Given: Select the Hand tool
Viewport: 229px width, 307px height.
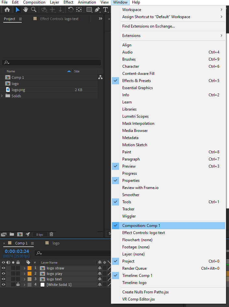Looking at the screenshot, I should 26,10.
